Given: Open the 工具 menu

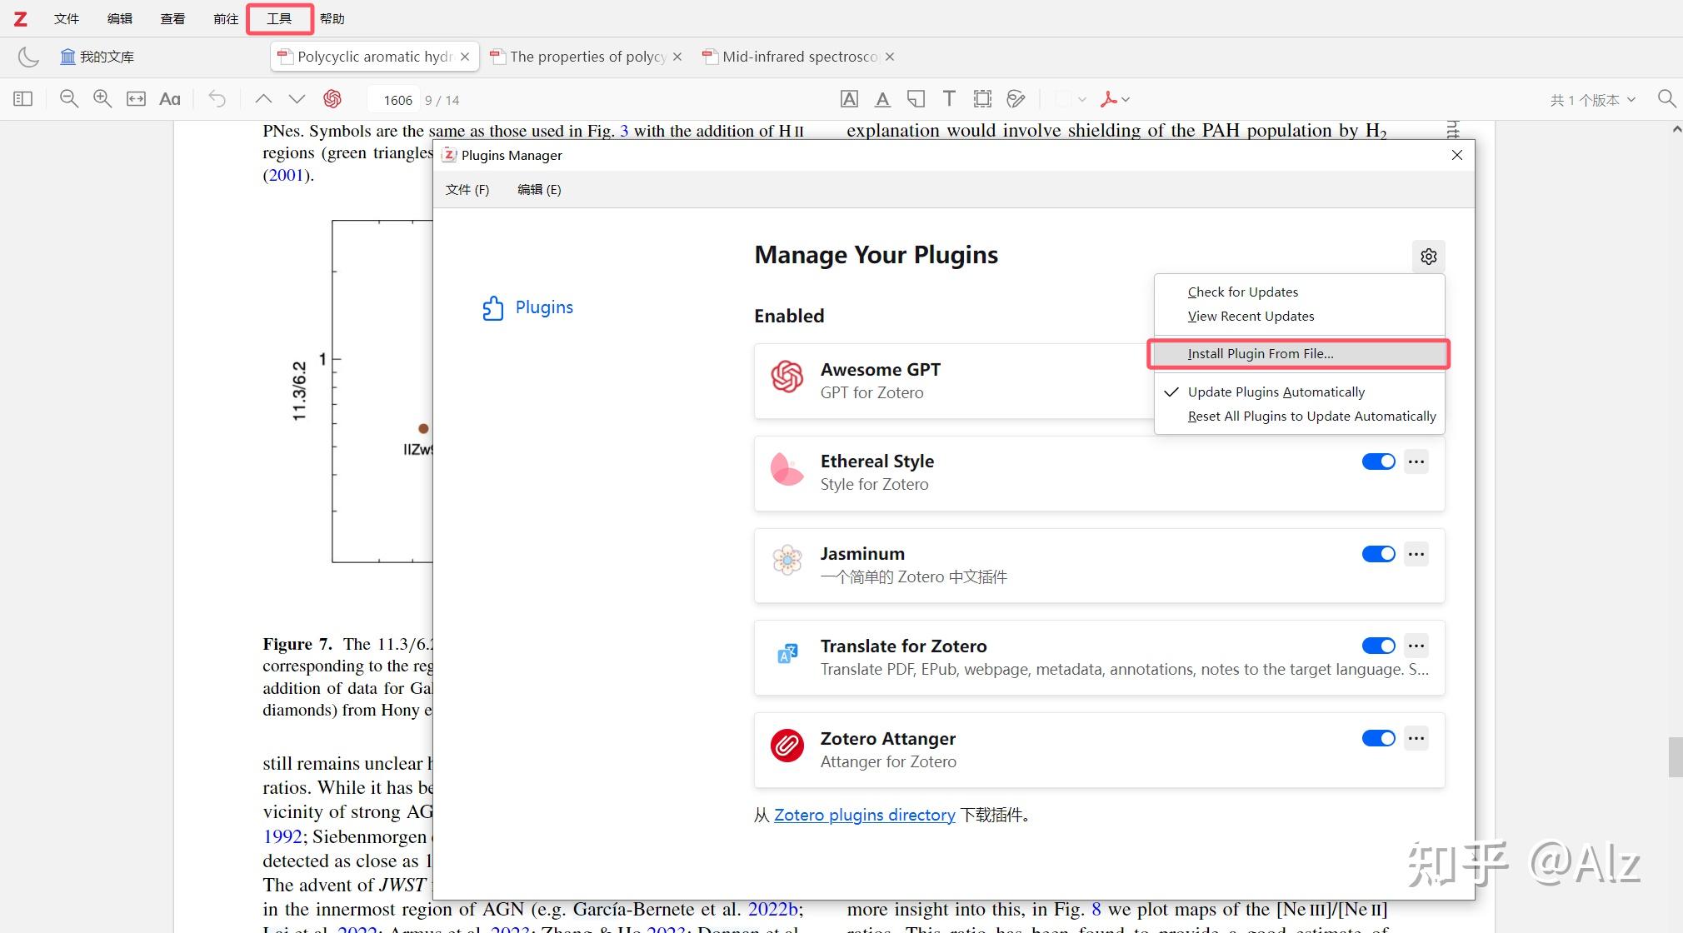Looking at the screenshot, I should pyautogui.click(x=280, y=17).
